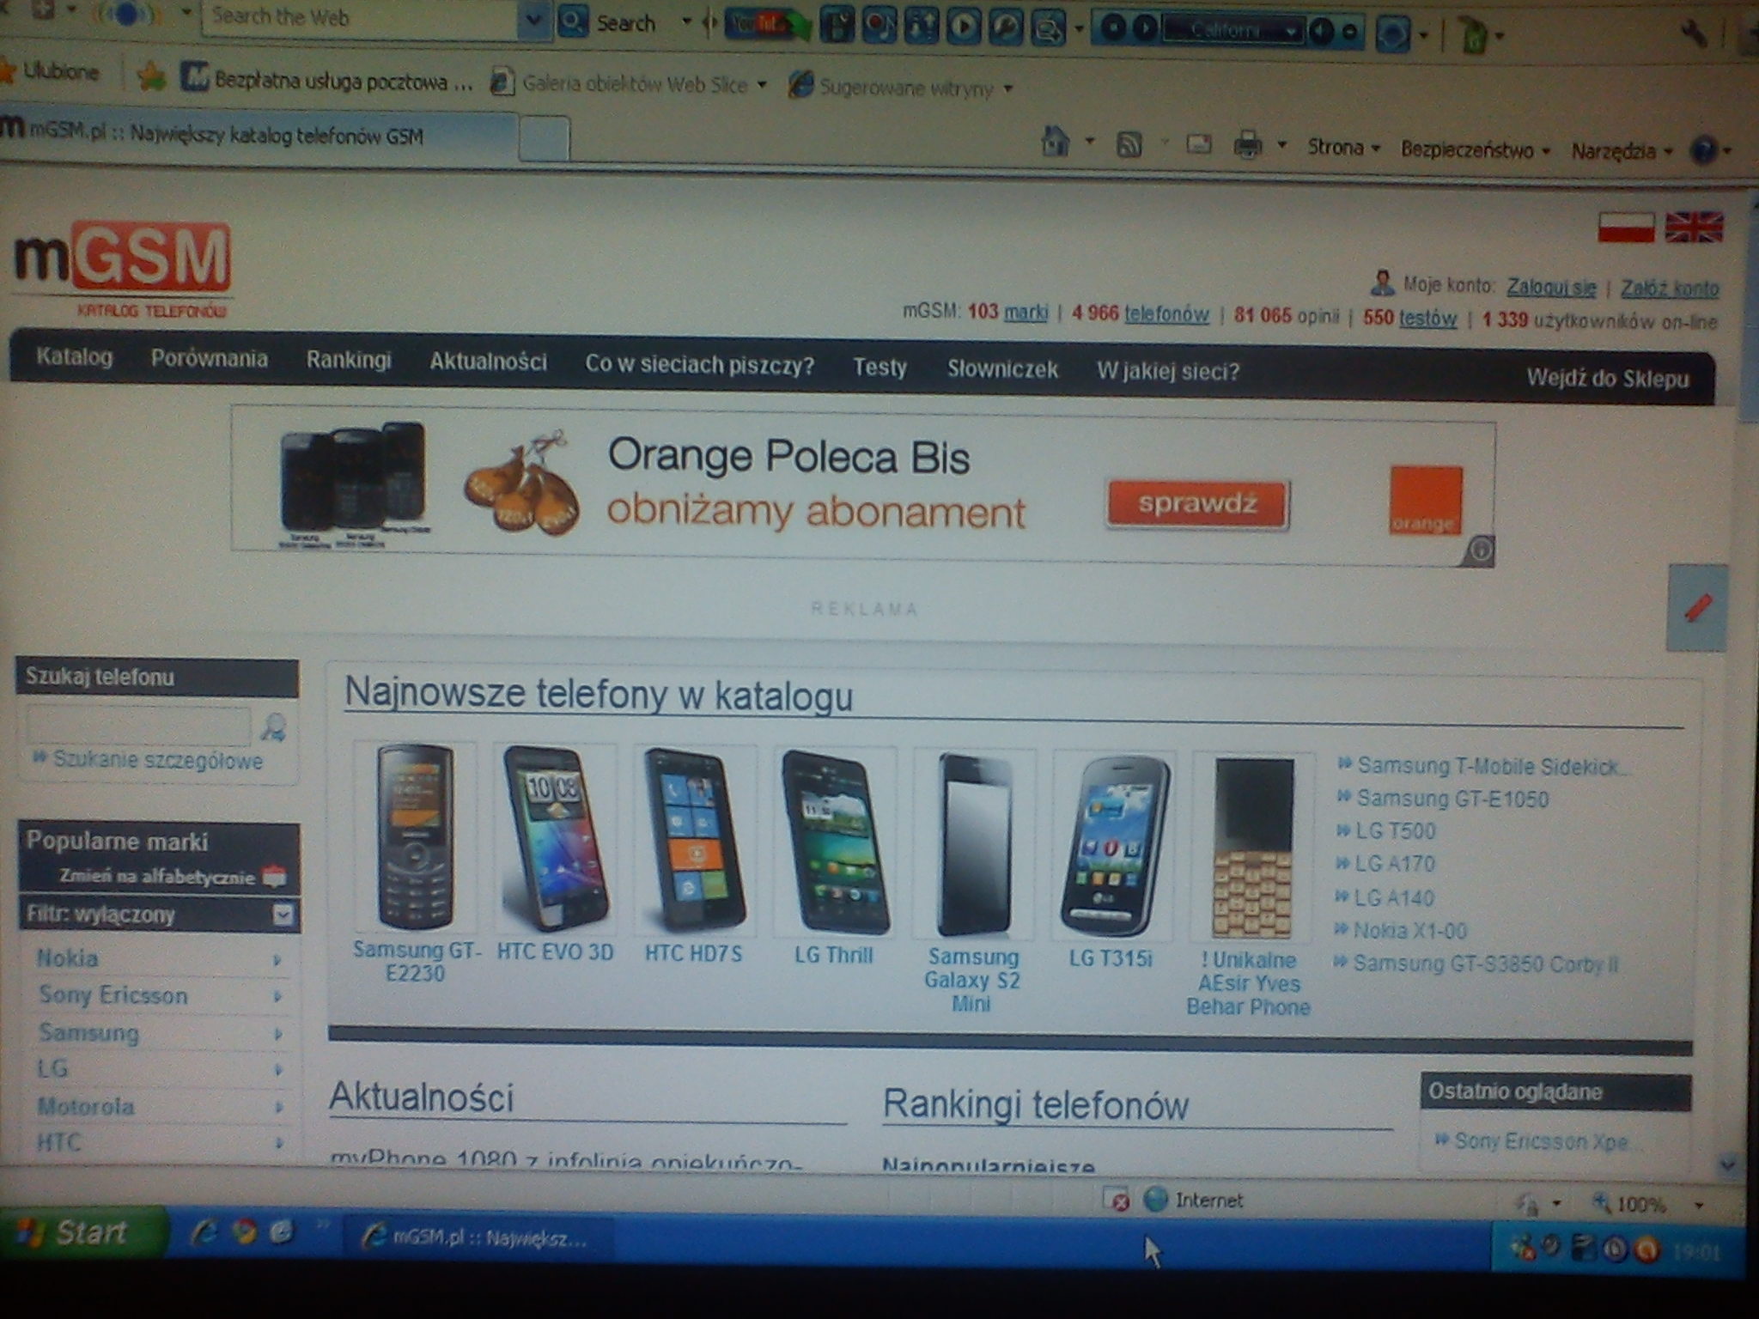Viewport: 1759px width, 1319px height.
Task: Go to the Testy navigation tab
Action: 879,368
